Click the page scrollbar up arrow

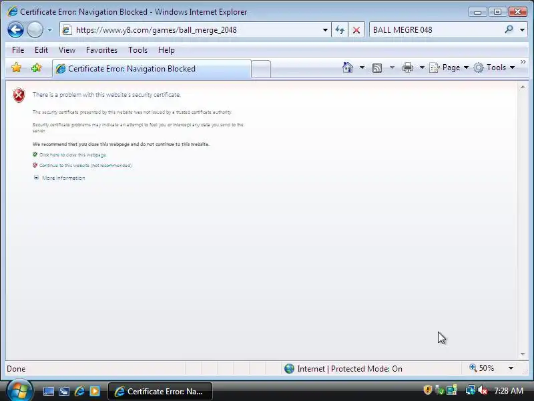[523, 88]
